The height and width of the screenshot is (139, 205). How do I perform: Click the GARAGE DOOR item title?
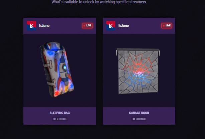point(139,113)
